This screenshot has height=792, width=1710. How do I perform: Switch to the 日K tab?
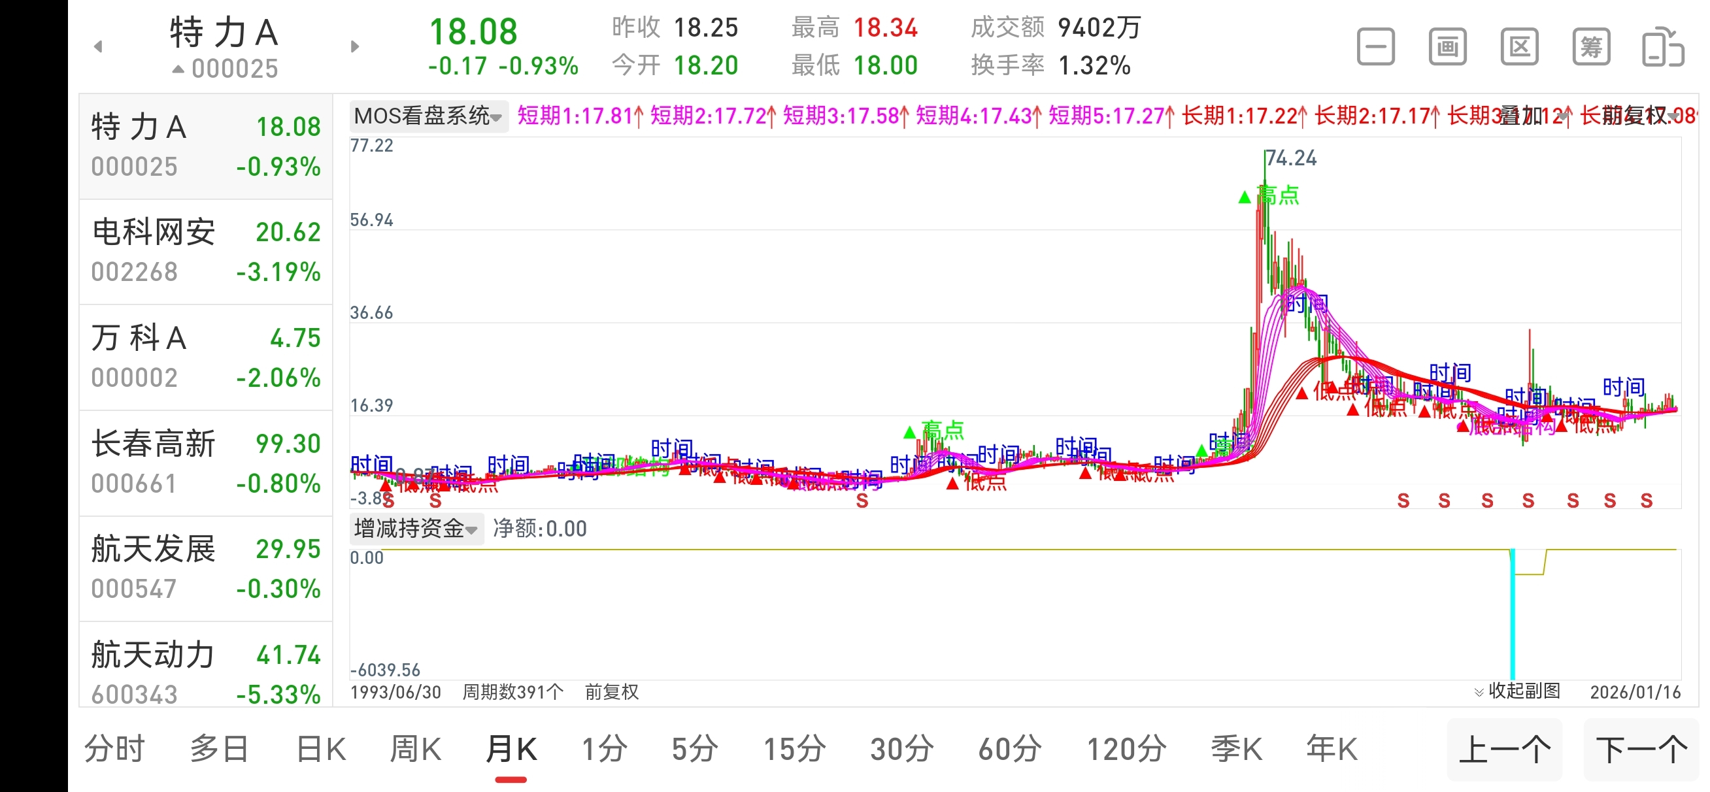tap(320, 750)
